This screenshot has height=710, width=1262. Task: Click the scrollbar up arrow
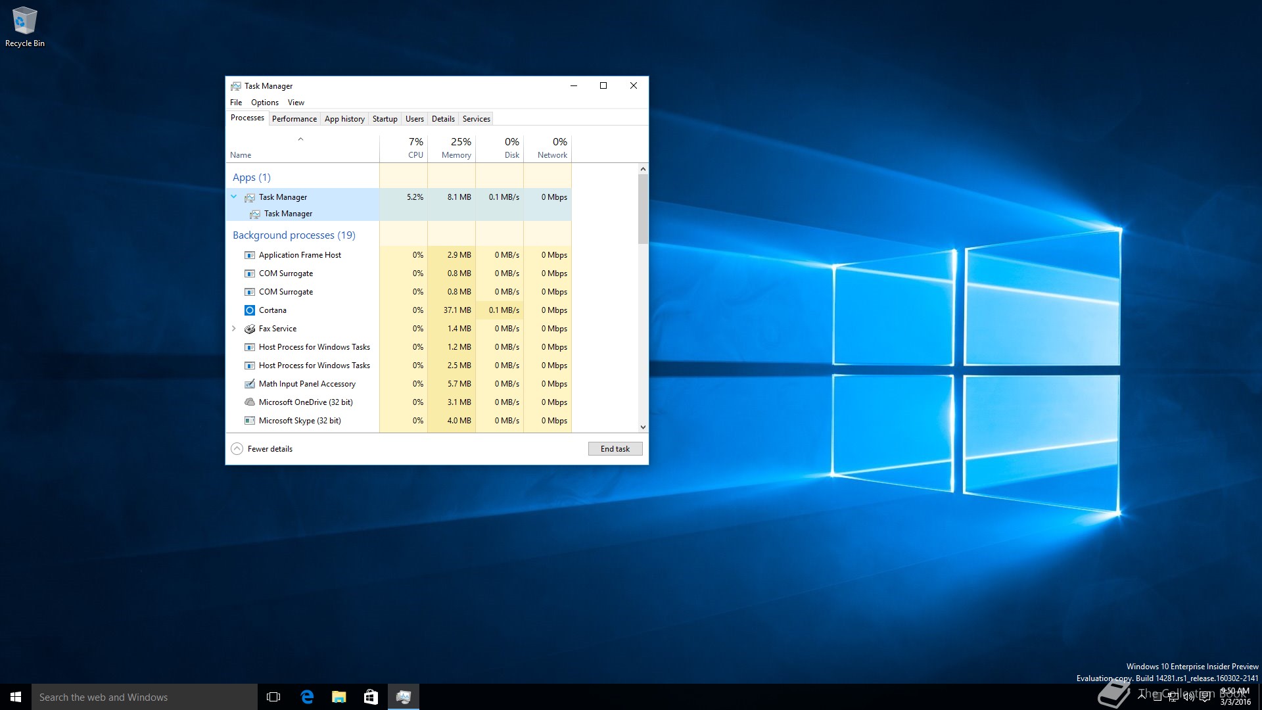[x=643, y=169]
